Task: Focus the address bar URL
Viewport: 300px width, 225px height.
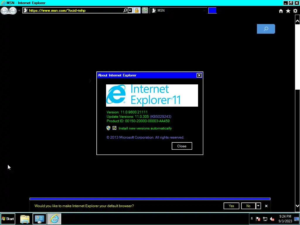Action: tap(57, 11)
